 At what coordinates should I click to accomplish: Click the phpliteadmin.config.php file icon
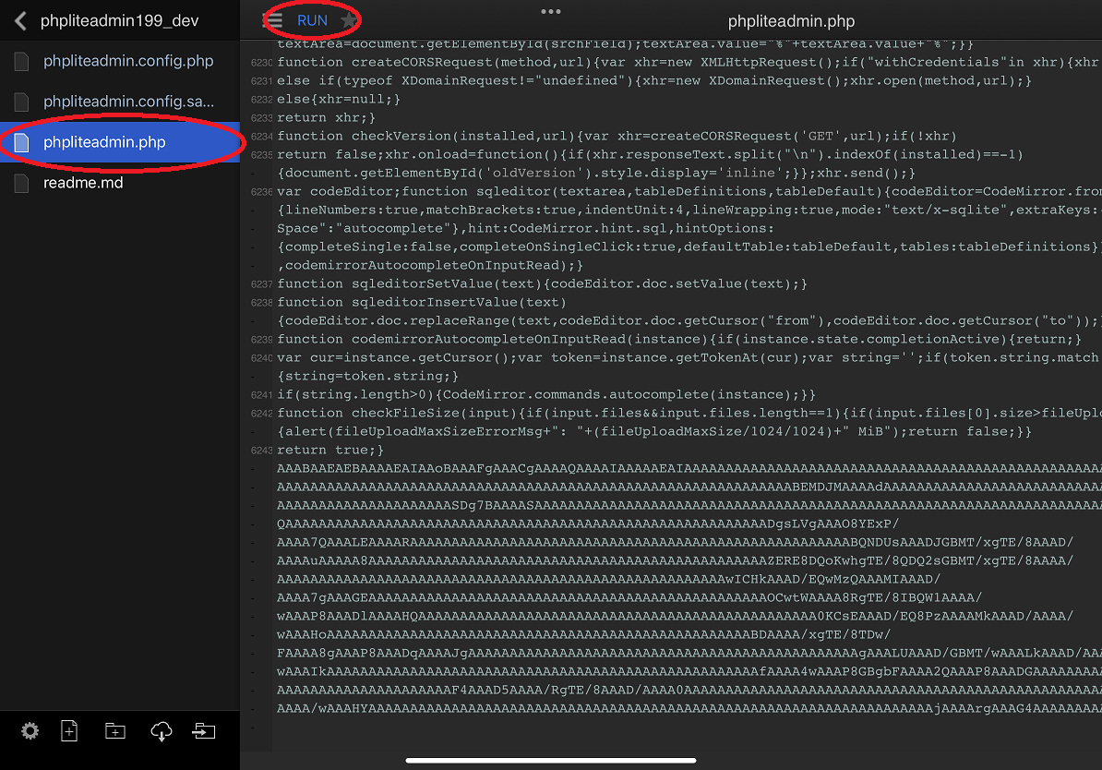[x=22, y=62]
